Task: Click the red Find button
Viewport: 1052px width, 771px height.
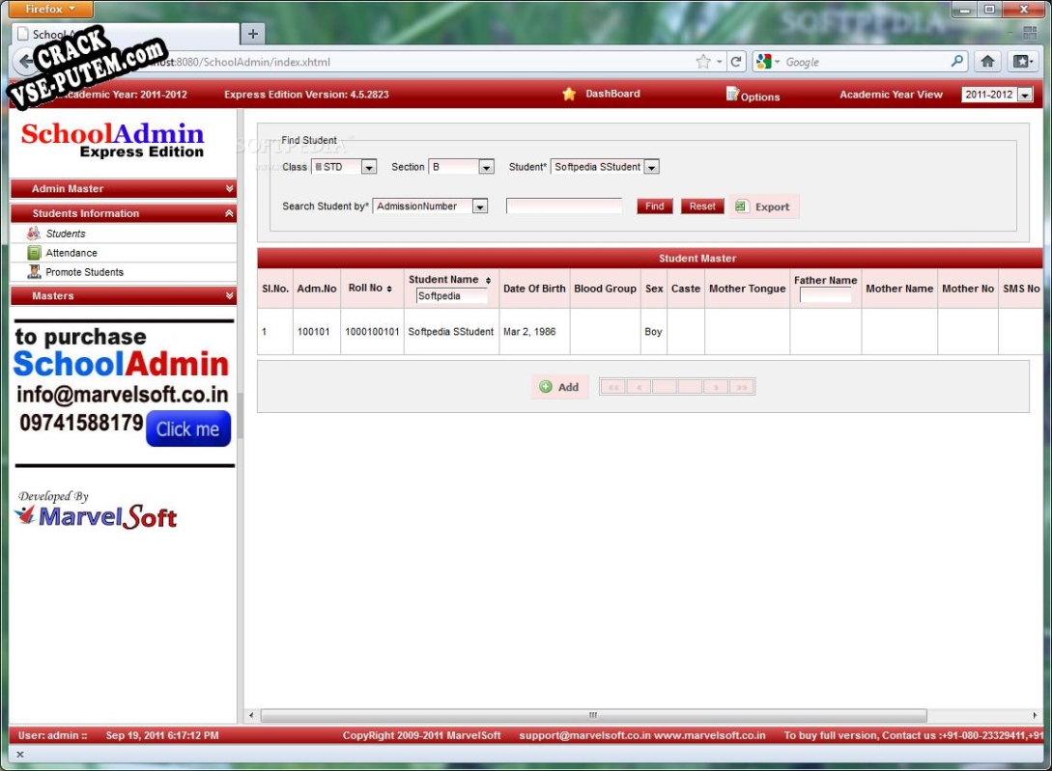Action: (654, 207)
